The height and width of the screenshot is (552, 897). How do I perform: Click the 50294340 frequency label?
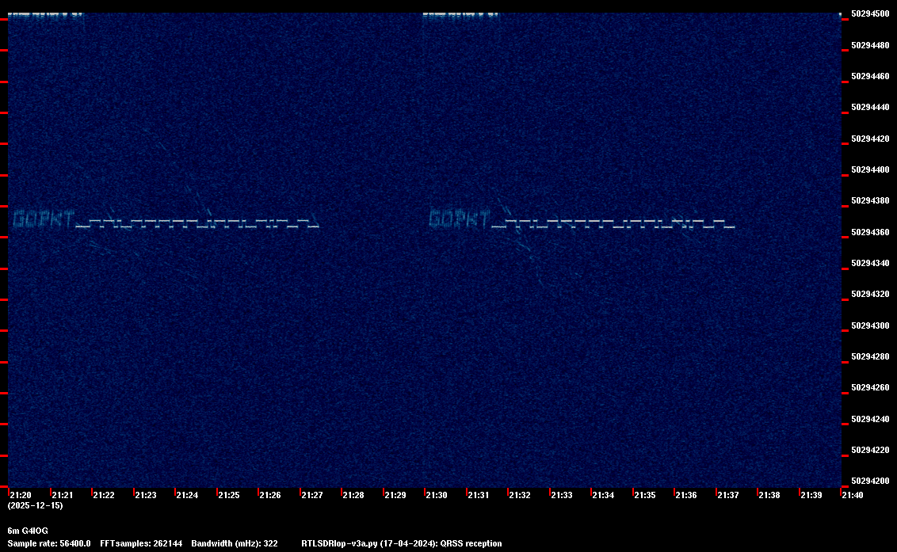coord(870,263)
